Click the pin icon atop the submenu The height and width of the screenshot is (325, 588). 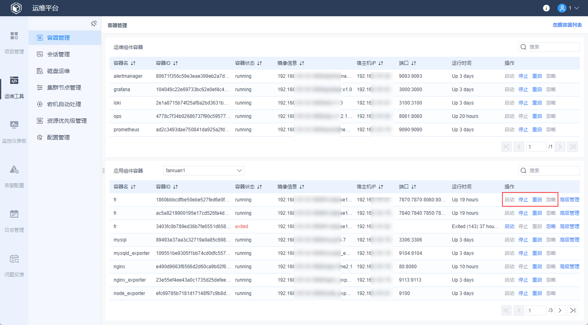[x=94, y=24]
